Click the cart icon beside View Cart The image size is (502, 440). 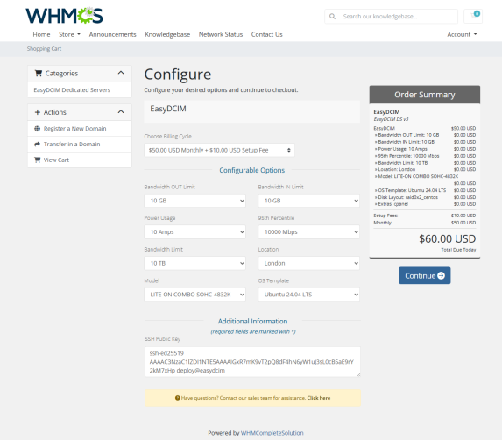(37, 160)
